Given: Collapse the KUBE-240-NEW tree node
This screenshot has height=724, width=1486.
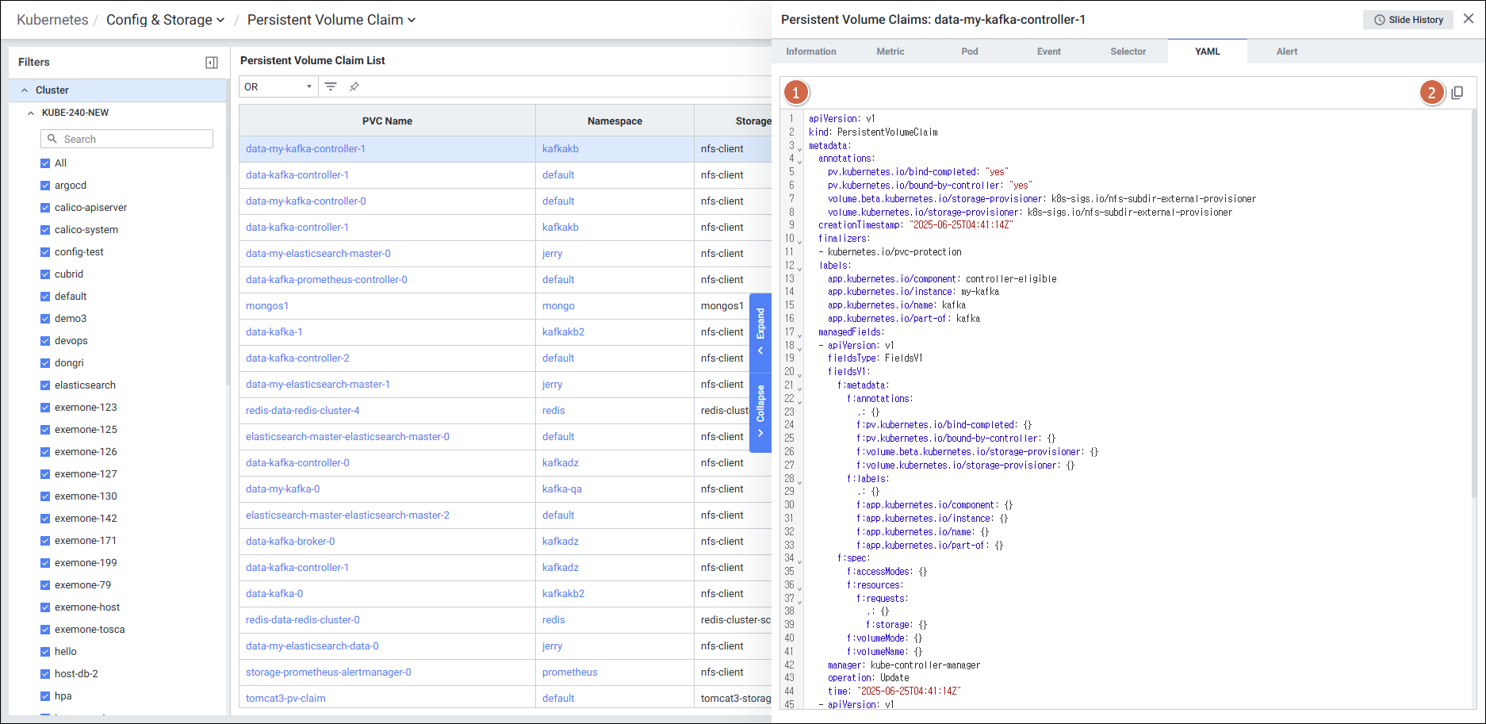Looking at the screenshot, I should tap(31, 113).
